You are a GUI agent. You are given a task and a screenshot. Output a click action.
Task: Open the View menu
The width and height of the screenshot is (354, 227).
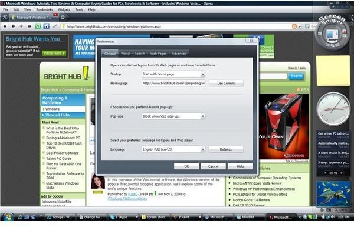28,9
